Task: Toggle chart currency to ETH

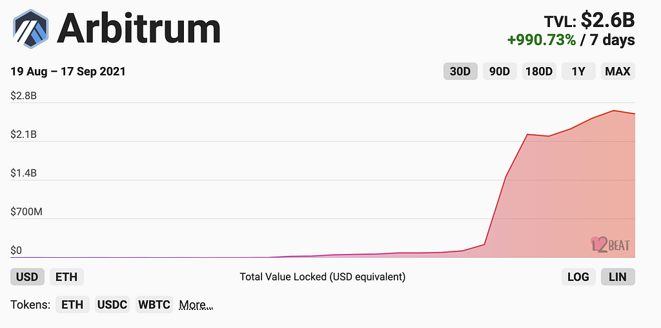Action: point(66,277)
